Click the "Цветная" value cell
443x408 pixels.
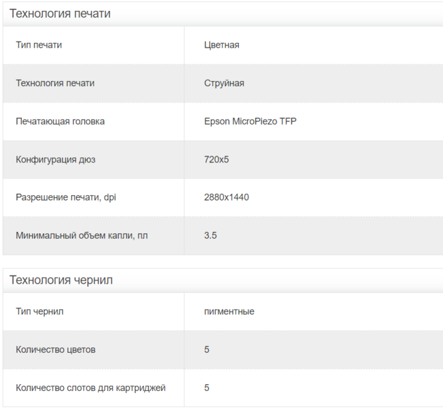pos(221,45)
